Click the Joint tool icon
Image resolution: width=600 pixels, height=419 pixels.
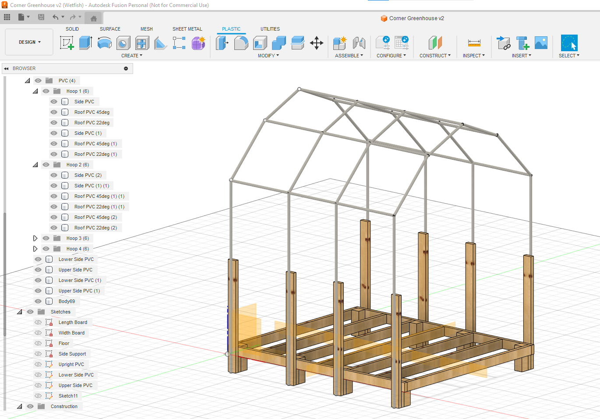(x=359, y=43)
